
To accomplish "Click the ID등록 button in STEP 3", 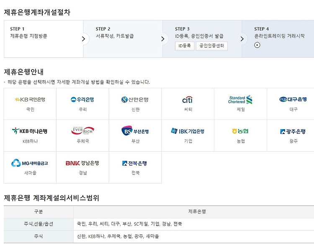I will point(185,46).
